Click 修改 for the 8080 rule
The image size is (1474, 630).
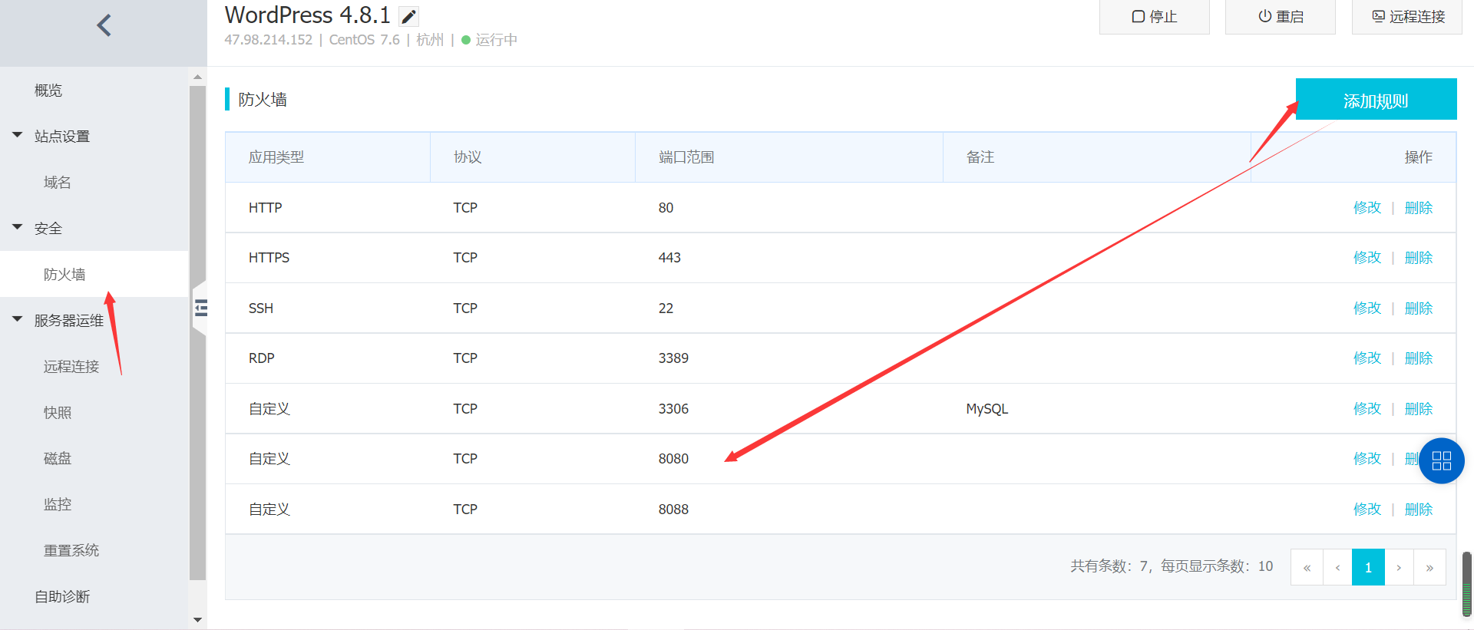(x=1367, y=459)
